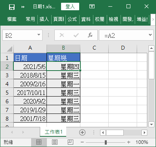
Task: Click the vertical scrollbar down arrow
Action: tap(151, 124)
